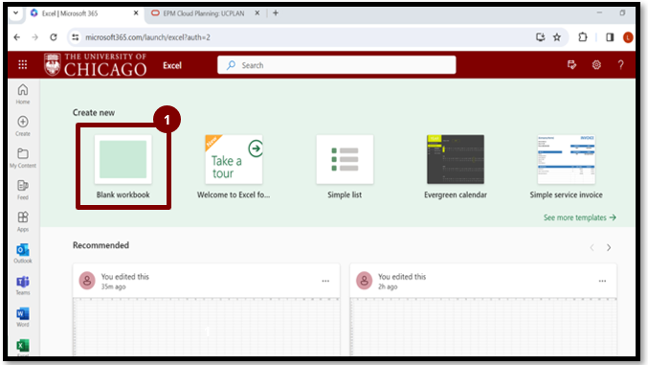View site information icon in address bar
Image resolution: width=648 pixels, height=365 pixels.
(76, 37)
